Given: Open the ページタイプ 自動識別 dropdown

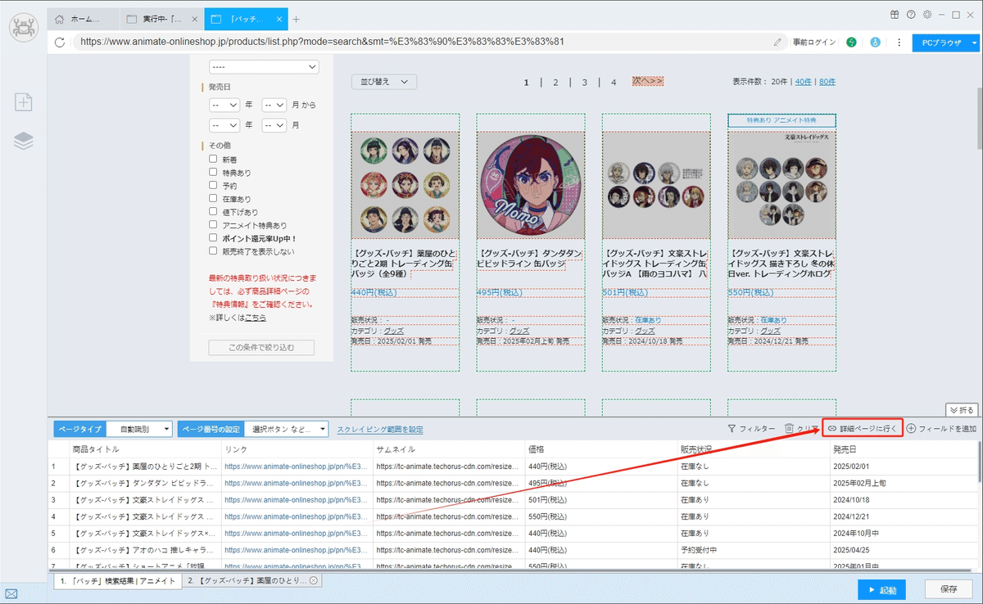Looking at the screenshot, I should point(140,429).
